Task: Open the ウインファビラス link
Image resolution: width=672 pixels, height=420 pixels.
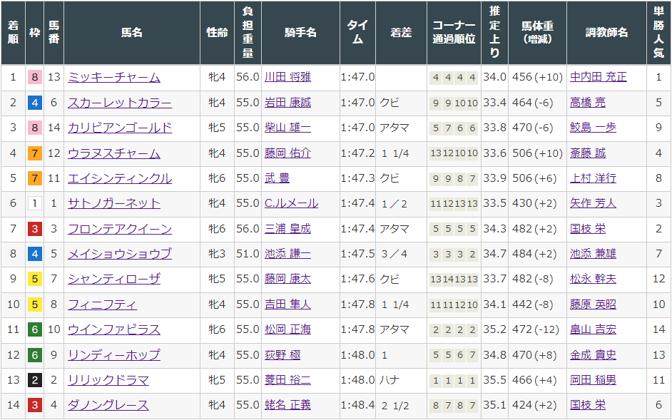Action: click(x=114, y=329)
